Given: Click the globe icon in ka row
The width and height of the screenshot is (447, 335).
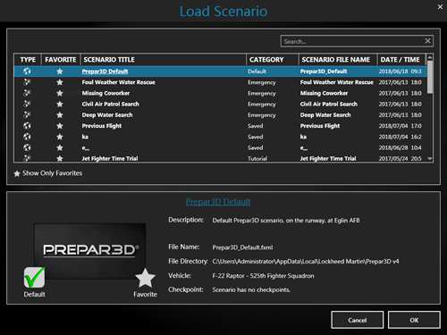Looking at the screenshot, I should point(27,137).
